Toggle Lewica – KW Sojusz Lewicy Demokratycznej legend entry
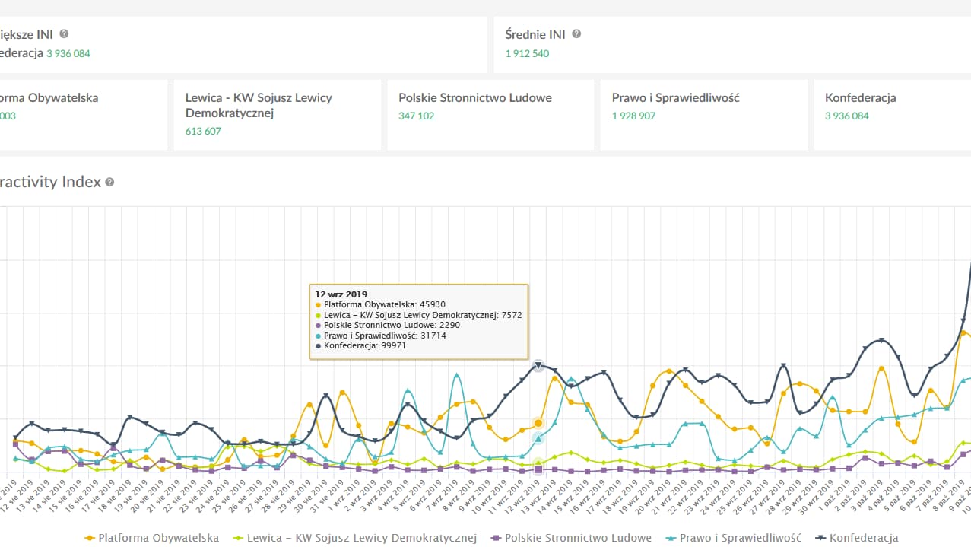The height and width of the screenshot is (547, 971). tap(354, 538)
